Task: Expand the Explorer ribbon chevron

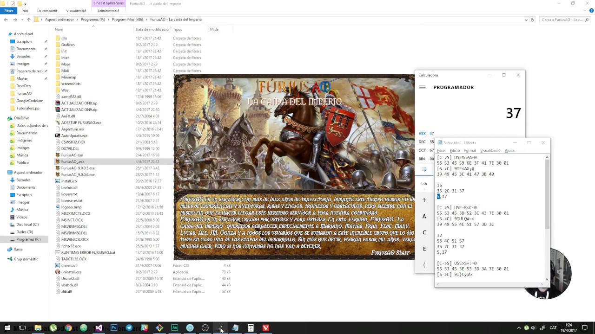Action: tap(584, 11)
